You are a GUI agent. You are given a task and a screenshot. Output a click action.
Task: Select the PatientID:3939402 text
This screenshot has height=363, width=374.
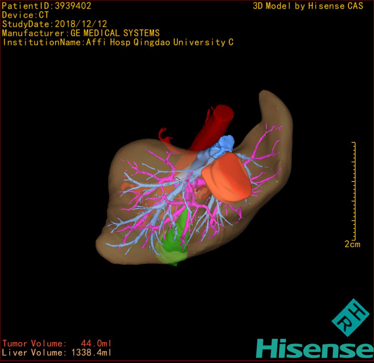point(47,6)
